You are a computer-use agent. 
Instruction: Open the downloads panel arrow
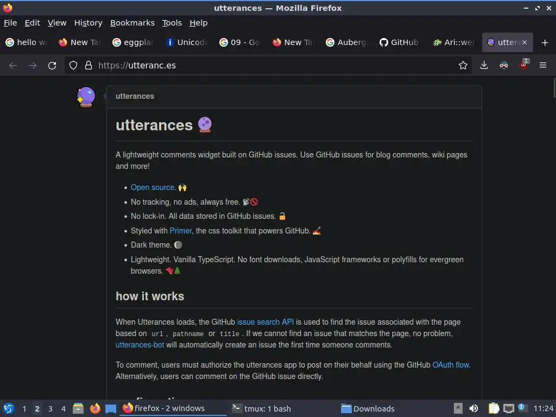coord(484,65)
